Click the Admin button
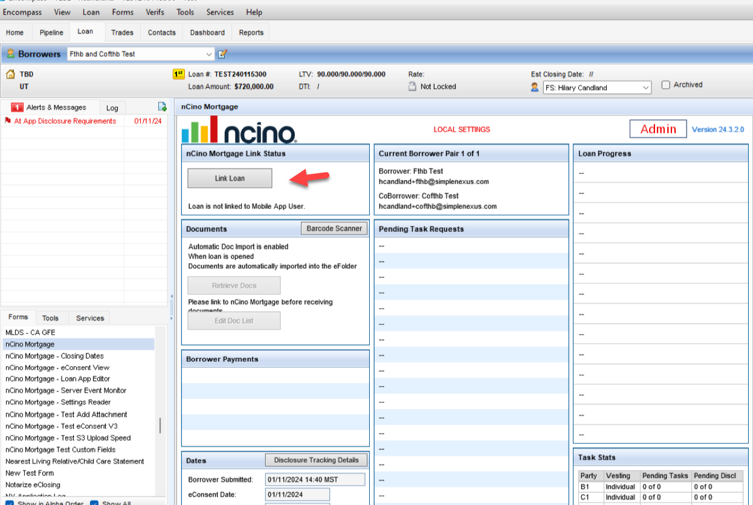Screen dimensions: 753x505 coord(658,129)
